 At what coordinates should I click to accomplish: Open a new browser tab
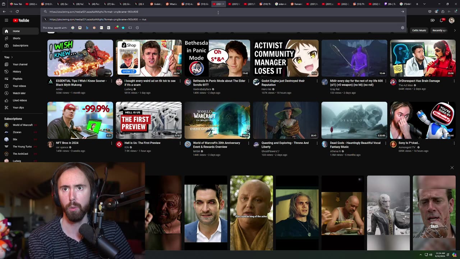pos(417,4)
